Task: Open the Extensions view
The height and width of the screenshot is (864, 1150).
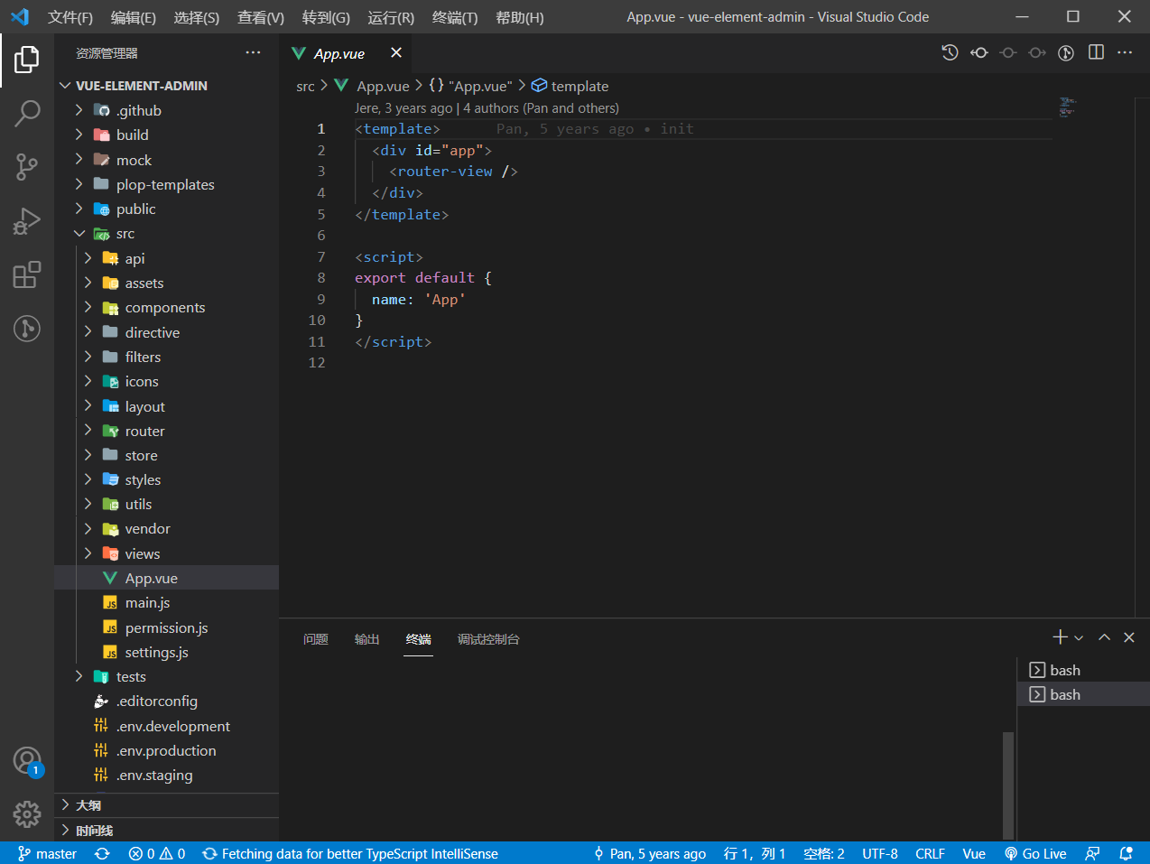Action: [27, 274]
